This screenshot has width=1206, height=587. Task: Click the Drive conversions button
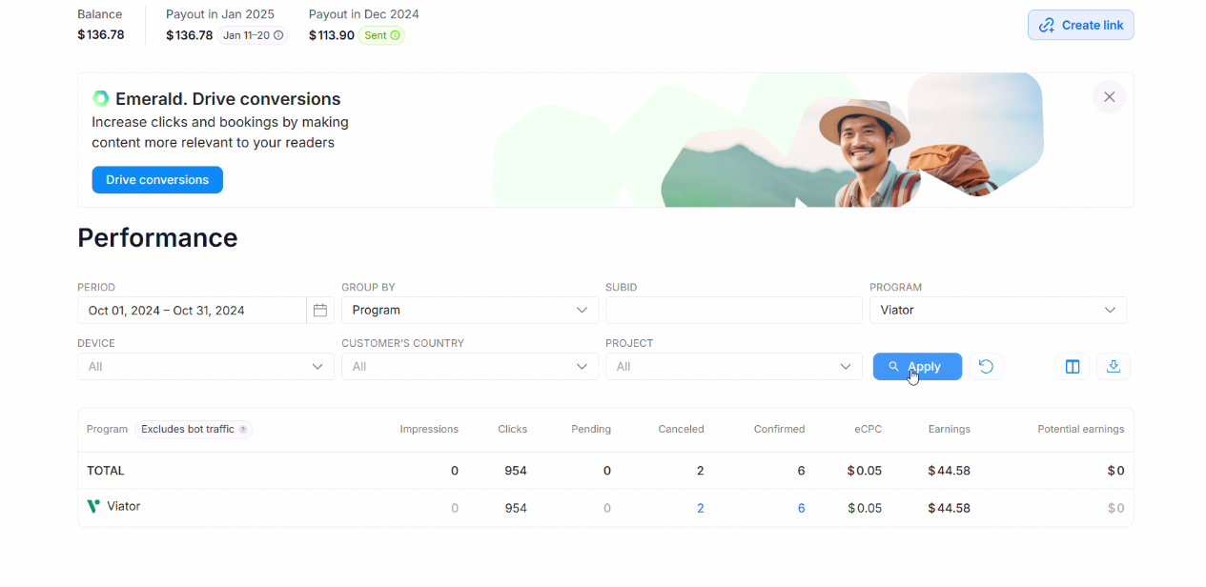157,180
